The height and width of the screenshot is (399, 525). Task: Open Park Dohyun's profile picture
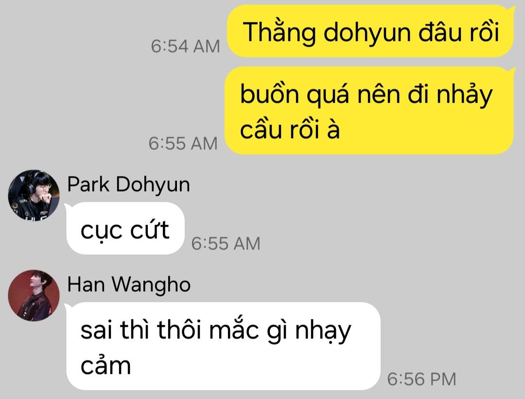pyautogui.click(x=34, y=195)
